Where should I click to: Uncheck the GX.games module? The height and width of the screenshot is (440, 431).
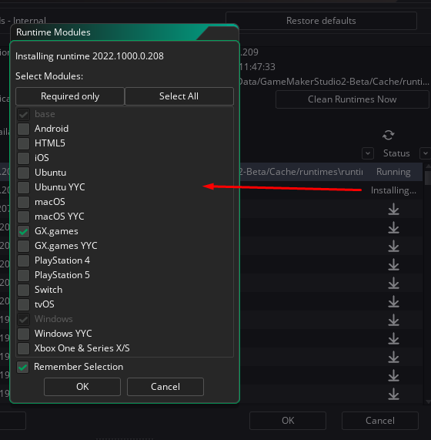click(x=24, y=231)
